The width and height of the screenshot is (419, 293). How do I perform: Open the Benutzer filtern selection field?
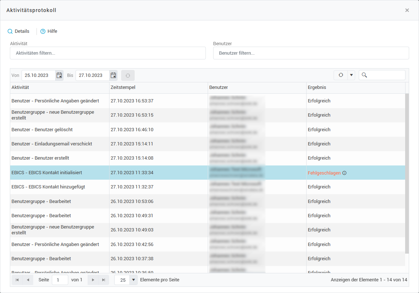[311, 53]
